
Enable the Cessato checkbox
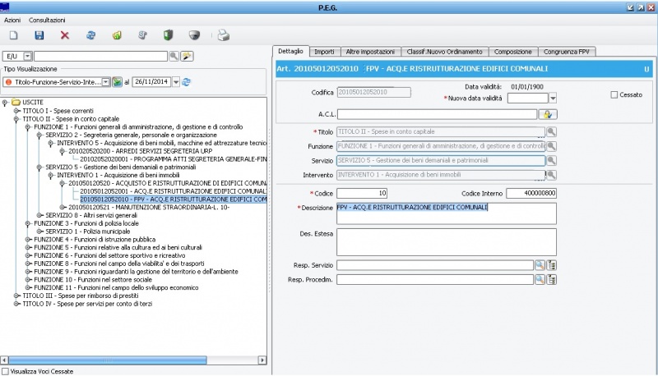click(614, 95)
